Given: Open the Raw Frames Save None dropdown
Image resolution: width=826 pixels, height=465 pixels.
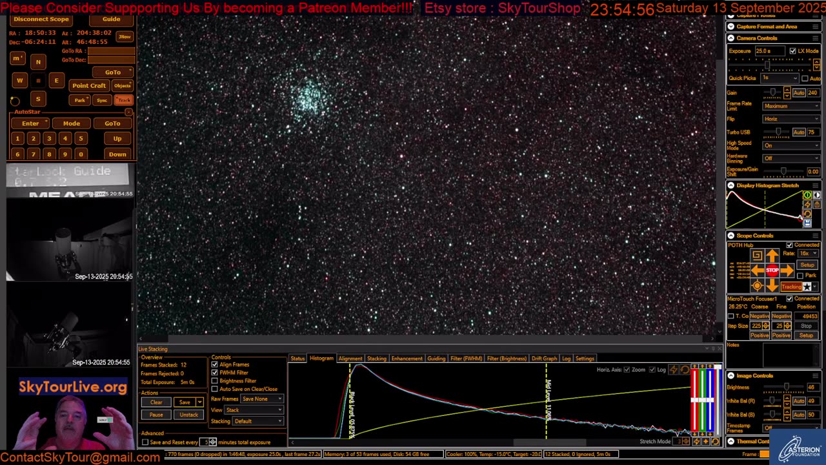Looking at the screenshot, I should pos(261,399).
